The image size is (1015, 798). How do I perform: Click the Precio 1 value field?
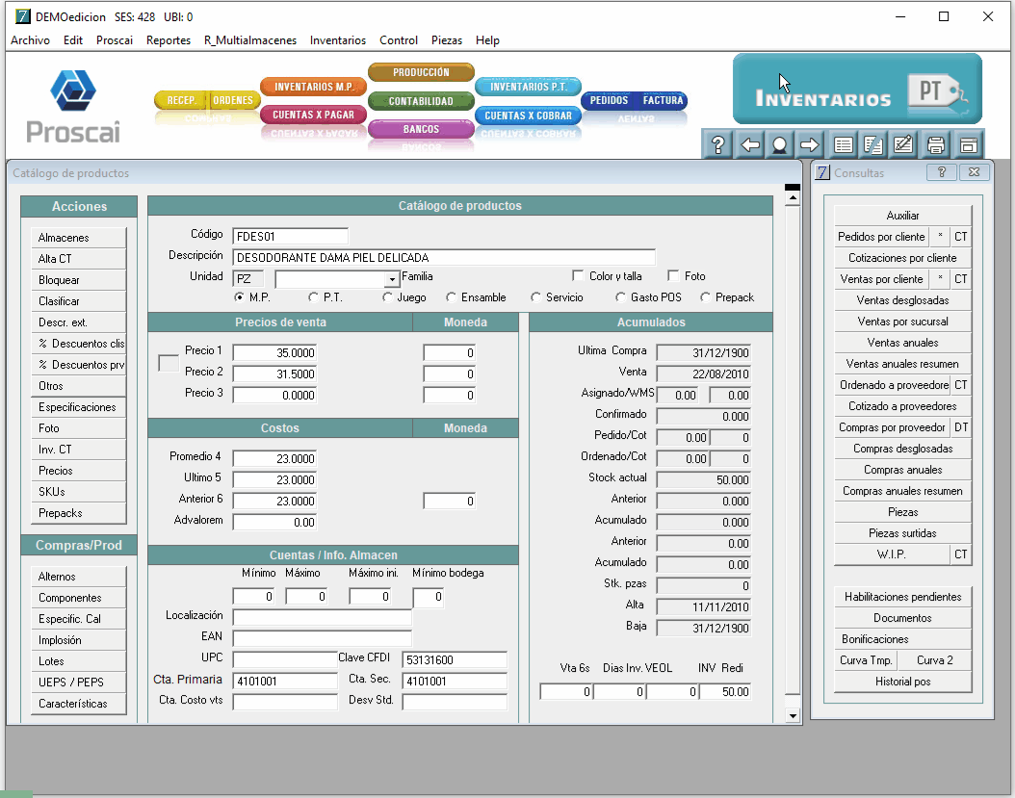point(274,352)
